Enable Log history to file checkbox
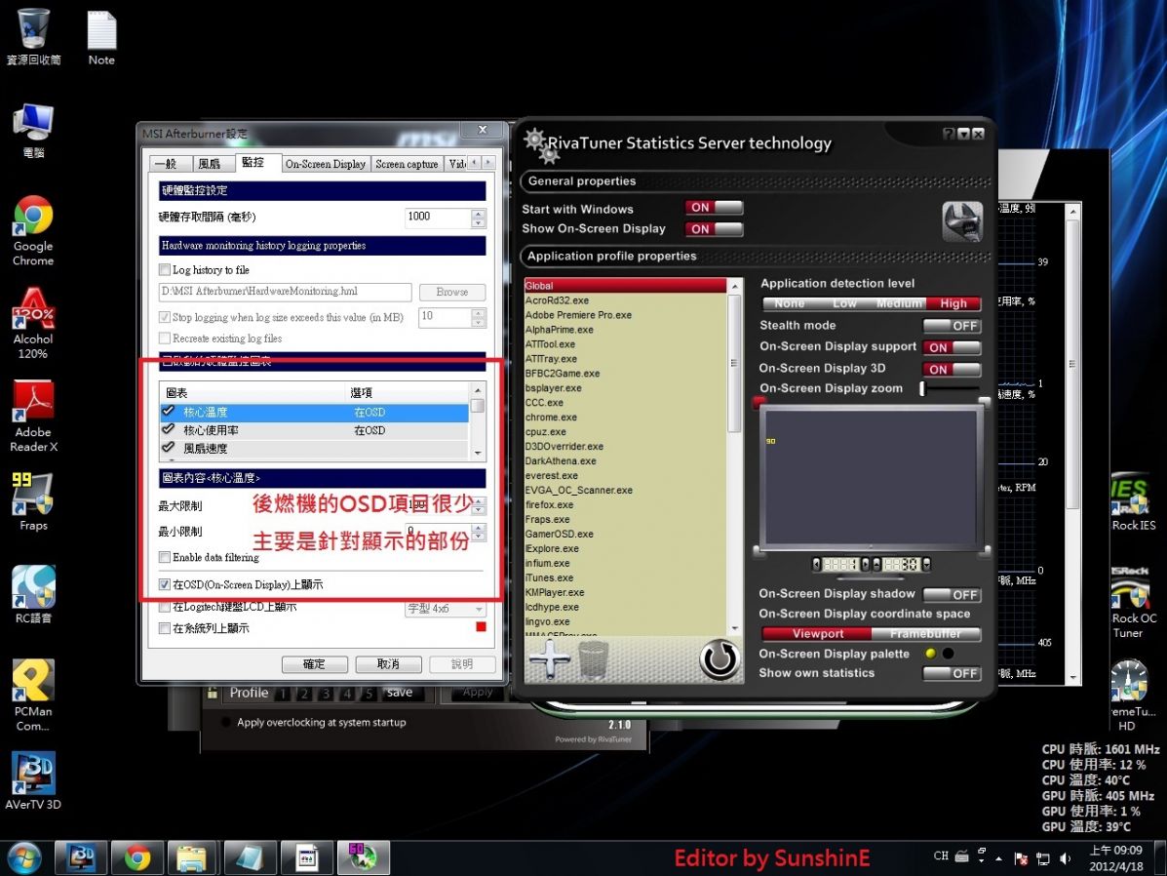The height and width of the screenshot is (876, 1167). click(x=165, y=269)
